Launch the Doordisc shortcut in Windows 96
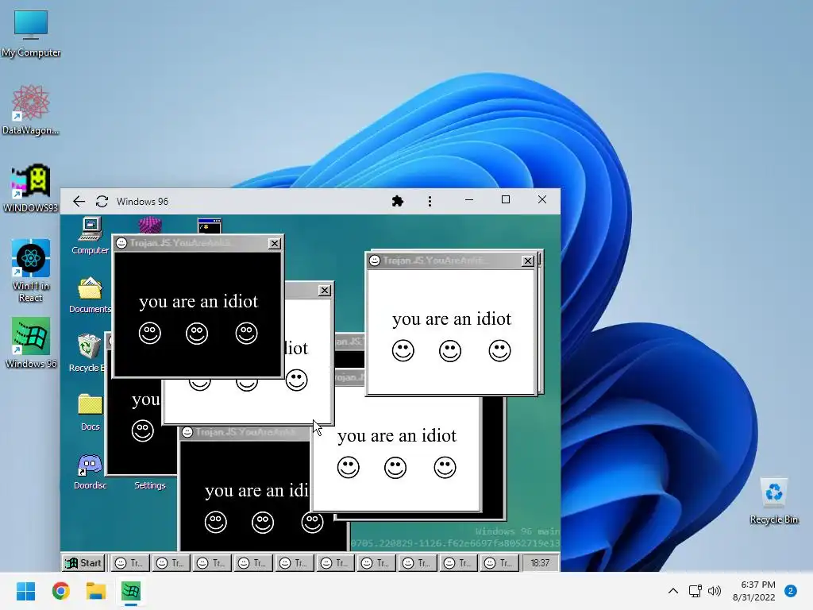Viewport: 813px width, 610px height. (91, 472)
